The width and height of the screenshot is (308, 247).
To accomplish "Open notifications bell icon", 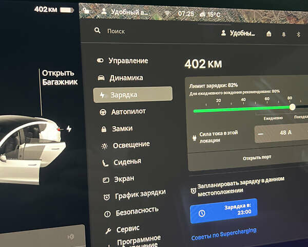I will pos(284,34).
